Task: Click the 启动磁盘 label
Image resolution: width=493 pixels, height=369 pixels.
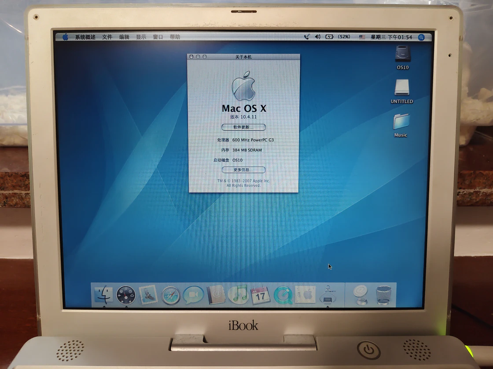Action: pyautogui.click(x=221, y=160)
